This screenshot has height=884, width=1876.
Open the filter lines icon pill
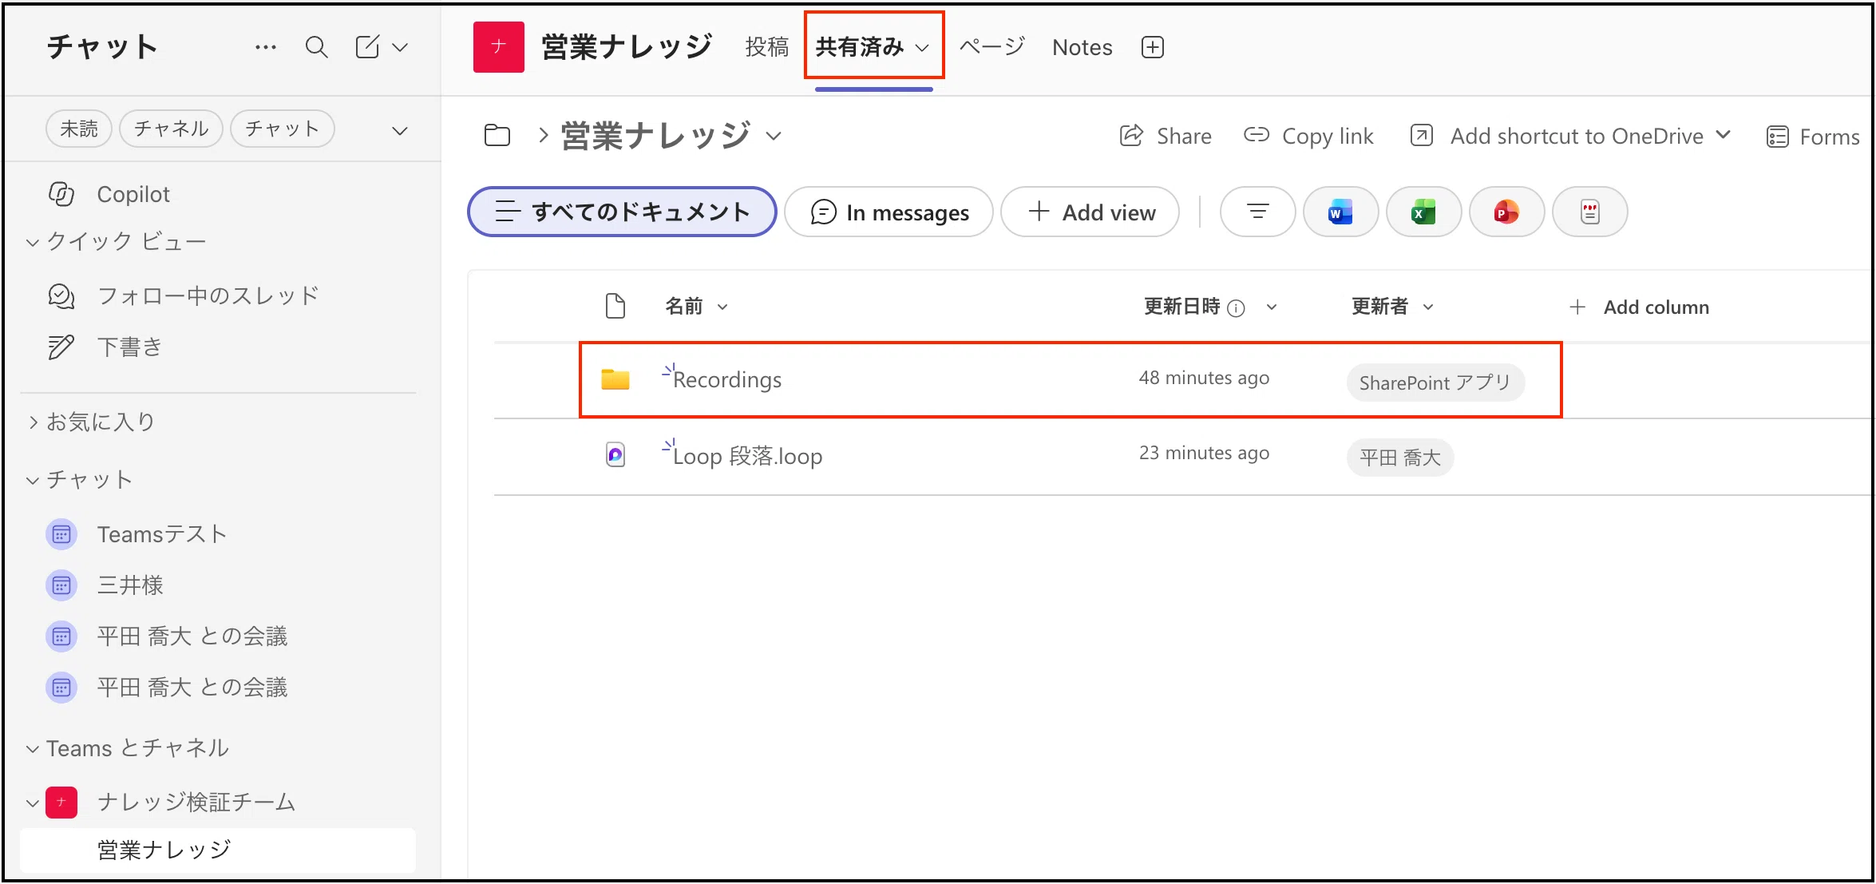click(x=1257, y=212)
